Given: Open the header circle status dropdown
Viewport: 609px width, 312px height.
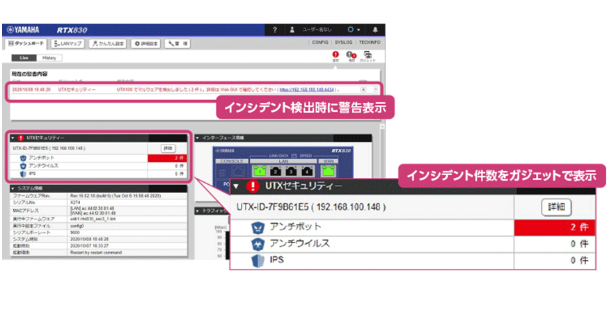Looking at the screenshot, I should point(354,30).
